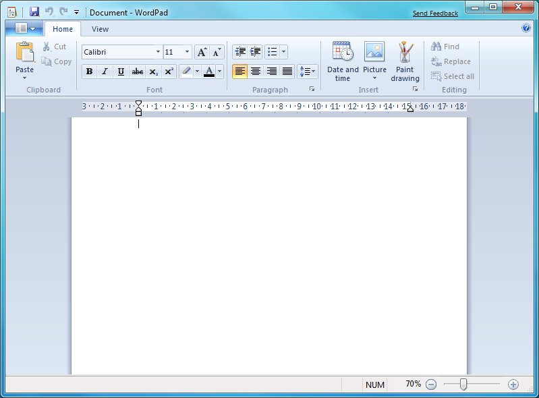Expand the Calibri font family dropdown

pos(158,52)
